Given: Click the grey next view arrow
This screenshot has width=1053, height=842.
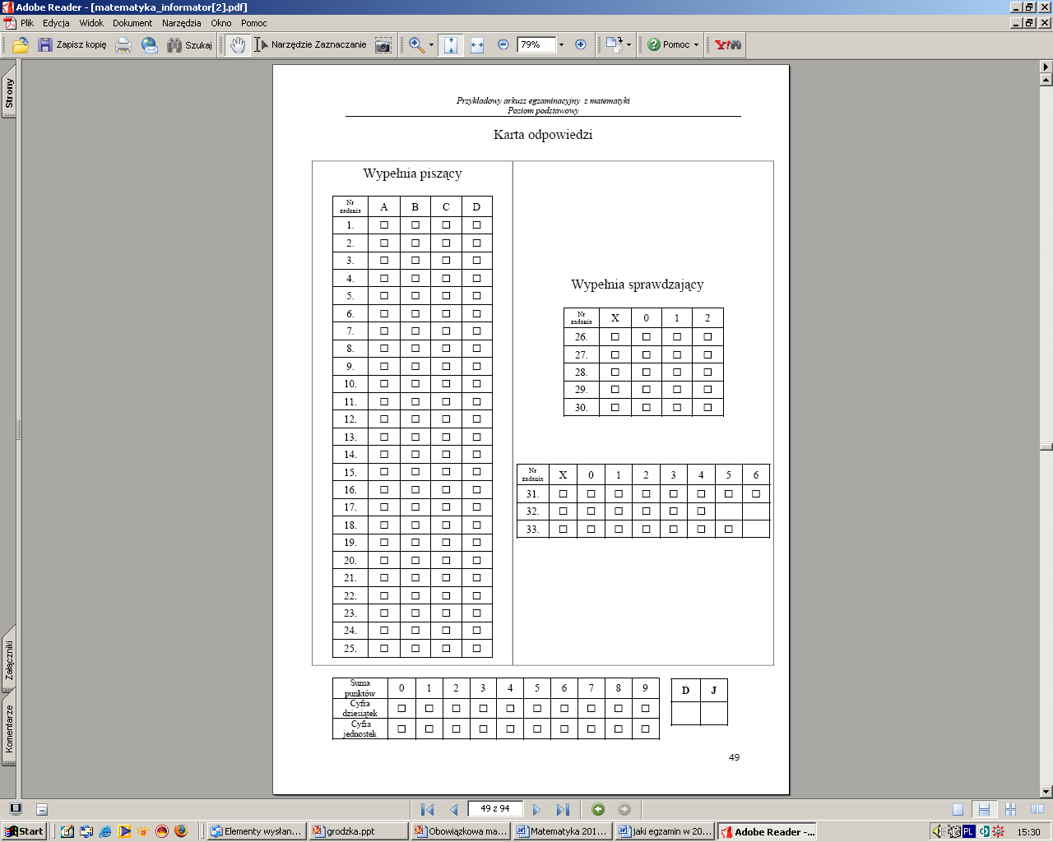Looking at the screenshot, I should (624, 809).
